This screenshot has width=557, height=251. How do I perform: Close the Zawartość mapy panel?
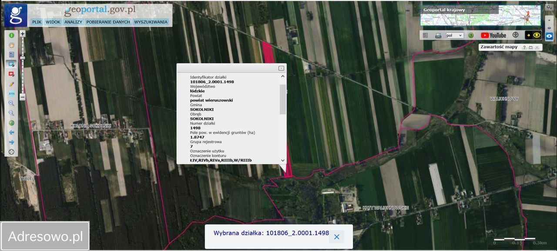537,47
